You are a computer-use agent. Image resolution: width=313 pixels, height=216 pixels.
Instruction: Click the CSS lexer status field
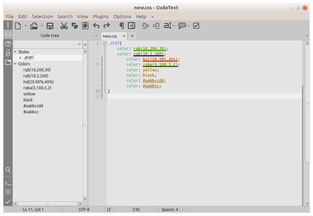tap(136, 210)
